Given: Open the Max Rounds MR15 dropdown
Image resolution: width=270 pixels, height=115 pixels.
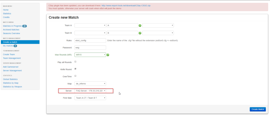Looking at the screenshot, I should [90, 55].
